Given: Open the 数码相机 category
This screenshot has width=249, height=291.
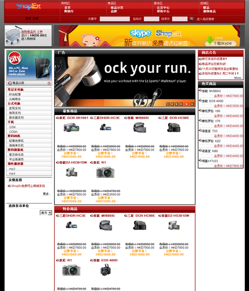Looking at the screenshot, I should (14, 136).
